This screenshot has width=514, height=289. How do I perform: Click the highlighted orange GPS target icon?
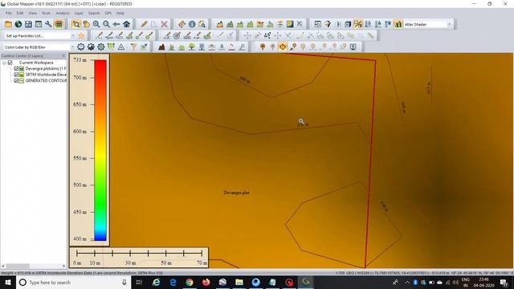[283, 47]
